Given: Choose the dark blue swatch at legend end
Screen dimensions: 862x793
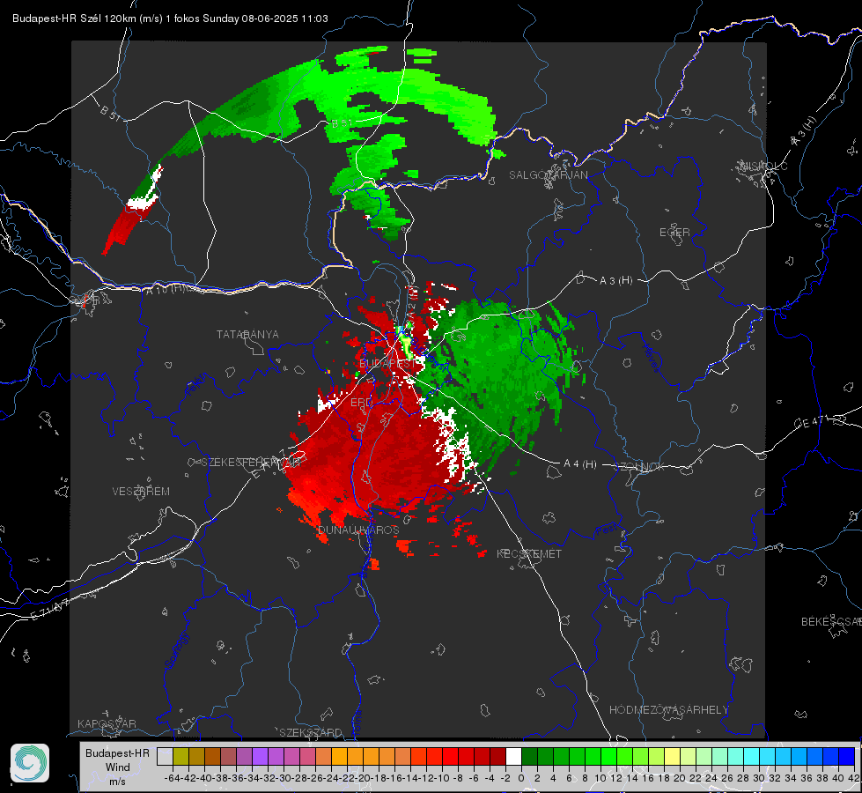Looking at the screenshot, I should (x=847, y=756).
